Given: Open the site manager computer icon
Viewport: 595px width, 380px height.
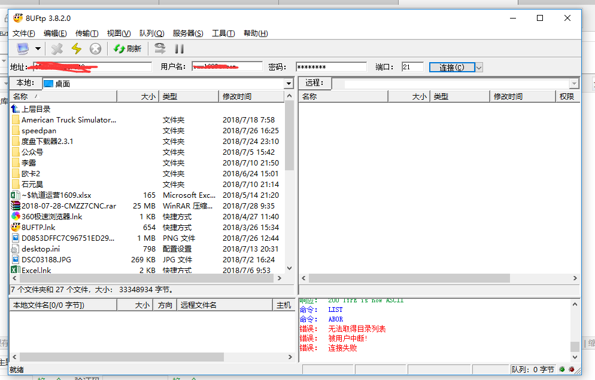Looking at the screenshot, I should [x=23, y=49].
